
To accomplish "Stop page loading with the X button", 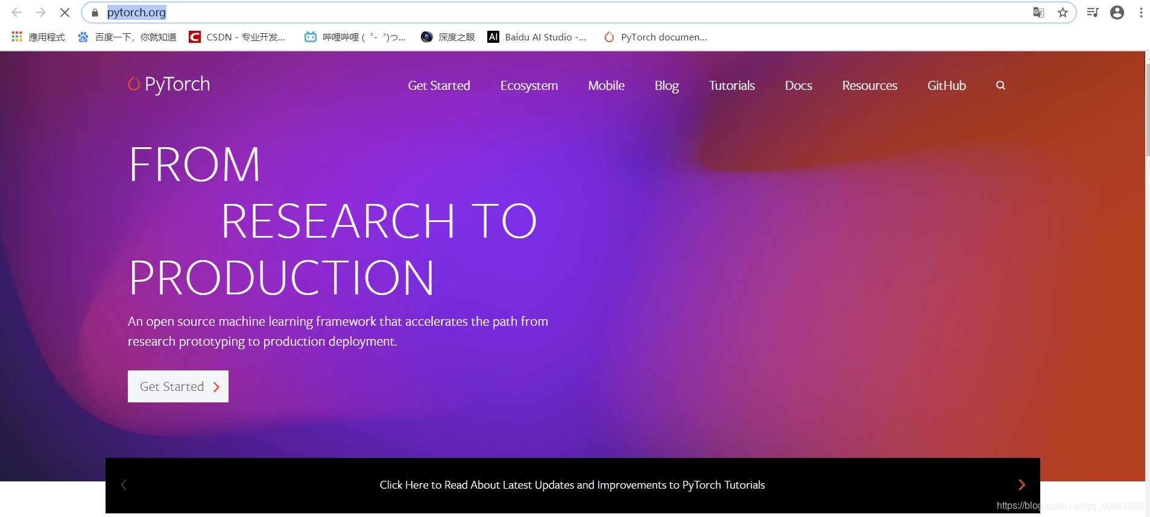I will pos(65,12).
